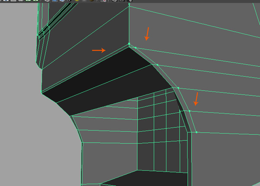Click the upper downward-pointing orange arrow
Viewport: 260px width, 186px height.
coord(147,33)
